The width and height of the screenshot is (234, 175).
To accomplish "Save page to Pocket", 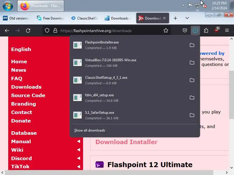I will (185, 31).
